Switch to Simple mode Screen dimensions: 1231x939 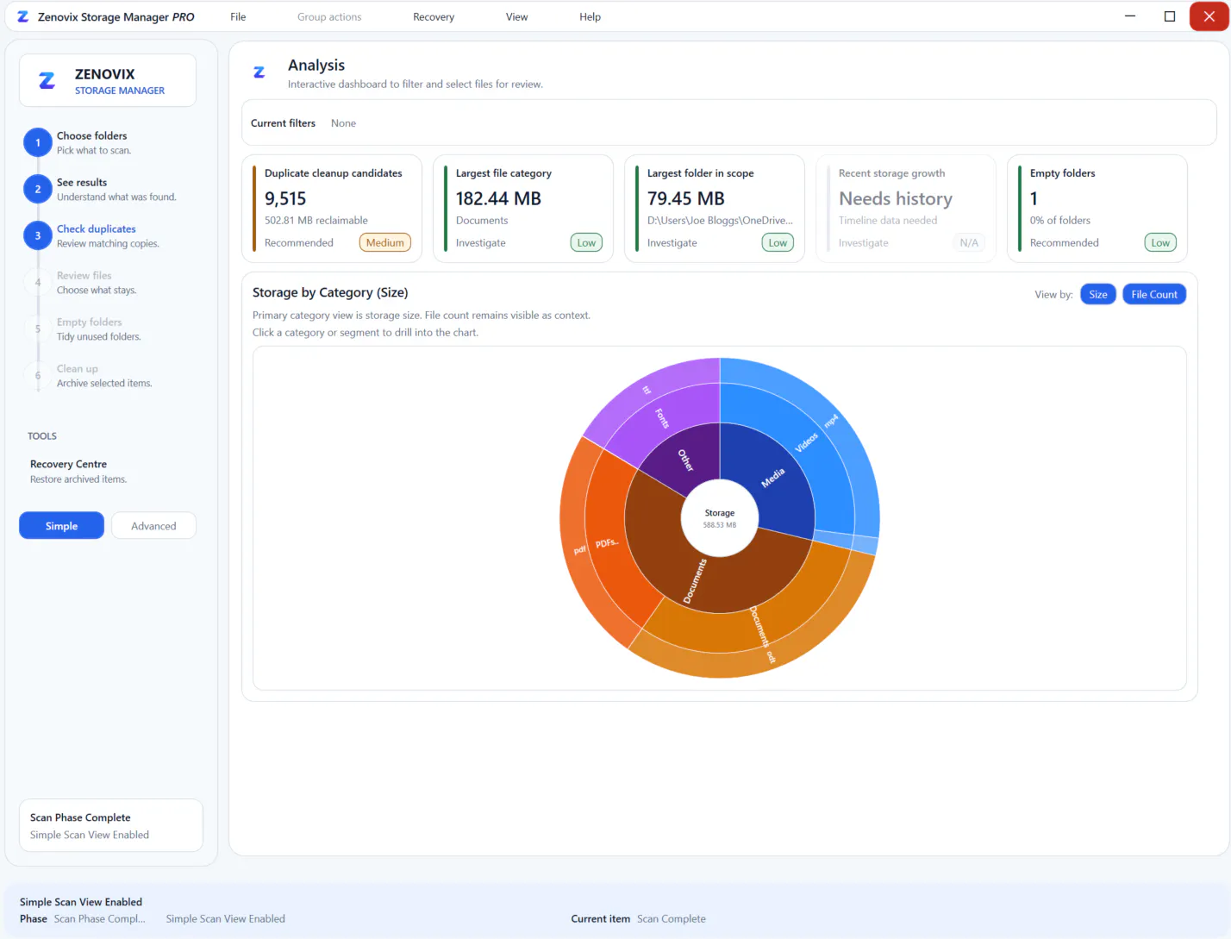pyautogui.click(x=61, y=526)
